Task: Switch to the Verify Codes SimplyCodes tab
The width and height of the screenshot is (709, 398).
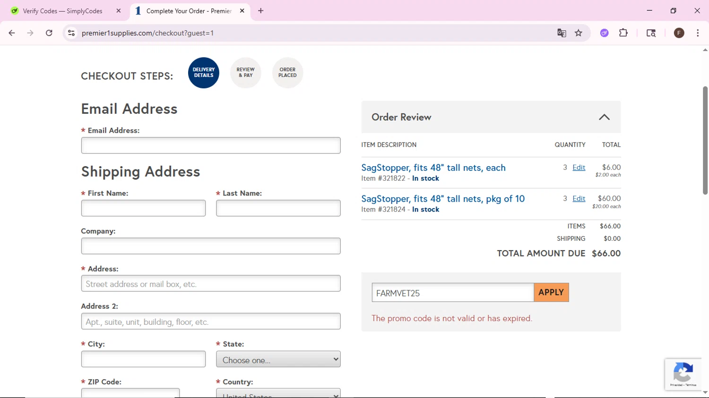Action: 63,11
